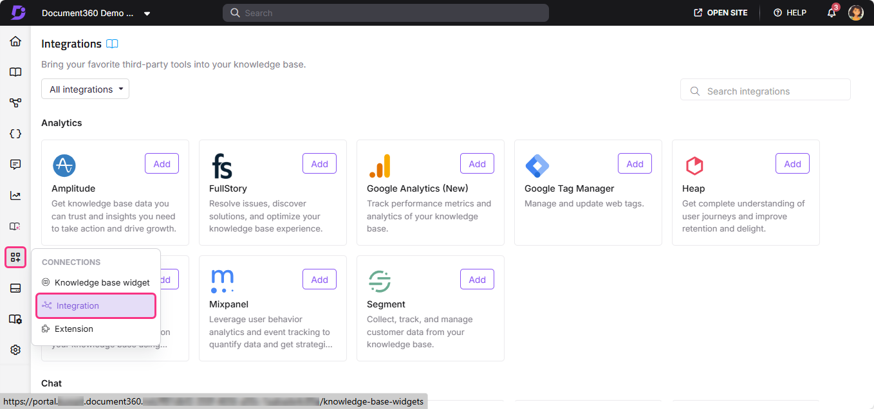
Task: Select the Analytics chart icon
Action: [x=15, y=195]
